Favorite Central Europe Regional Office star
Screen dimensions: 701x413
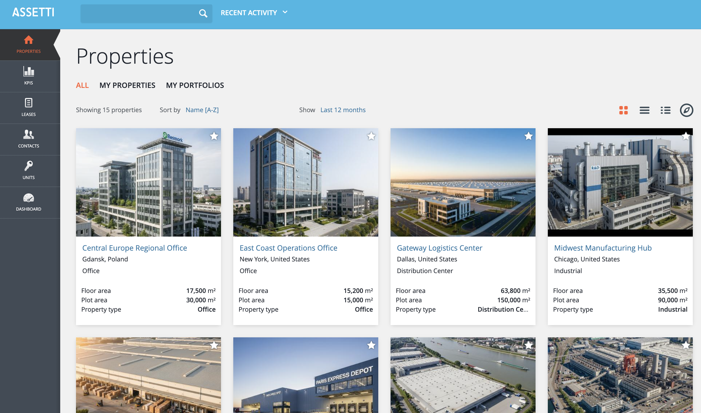214,136
